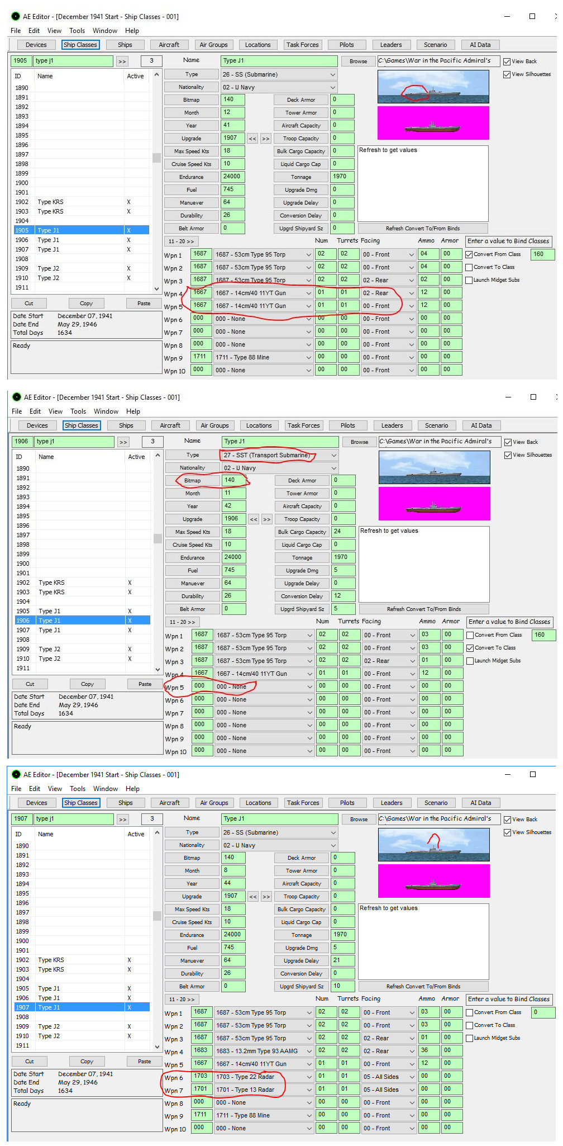The height and width of the screenshot is (1146, 563).
Task: Click the >> upgrade arrow in the bottom window
Action: [266, 897]
